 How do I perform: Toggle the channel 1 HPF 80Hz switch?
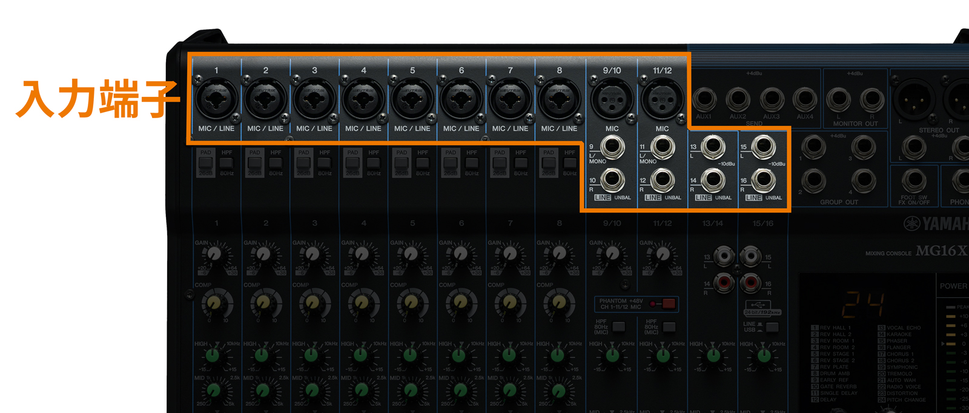227,163
